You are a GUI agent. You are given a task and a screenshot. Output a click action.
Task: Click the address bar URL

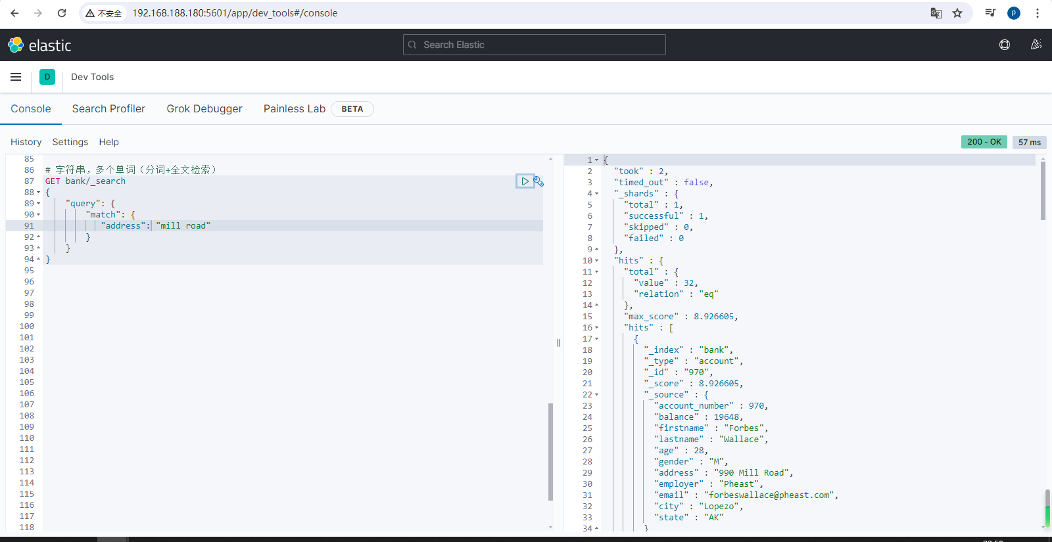pyautogui.click(x=235, y=13)
